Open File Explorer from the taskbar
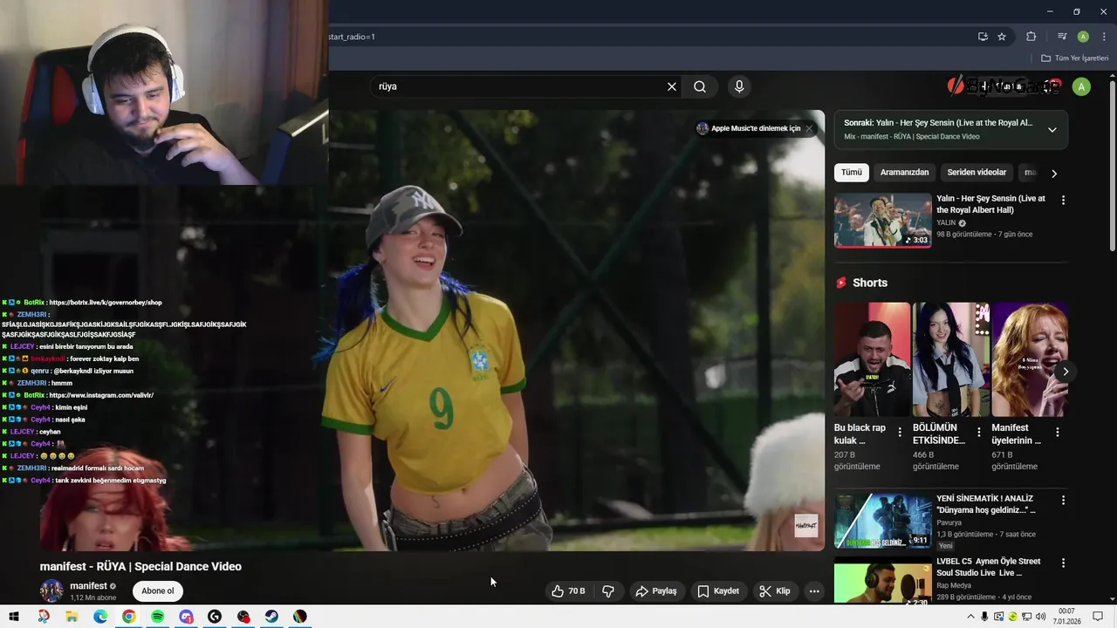The height and width of the screenshot is (628, 1117). [x=72, y=616]
